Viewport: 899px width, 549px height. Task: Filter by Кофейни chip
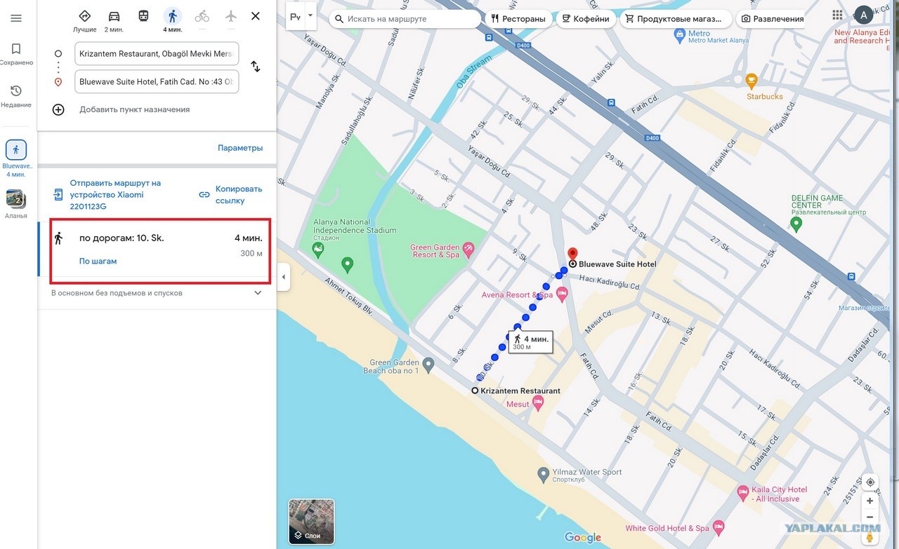[x=586, y=19]
